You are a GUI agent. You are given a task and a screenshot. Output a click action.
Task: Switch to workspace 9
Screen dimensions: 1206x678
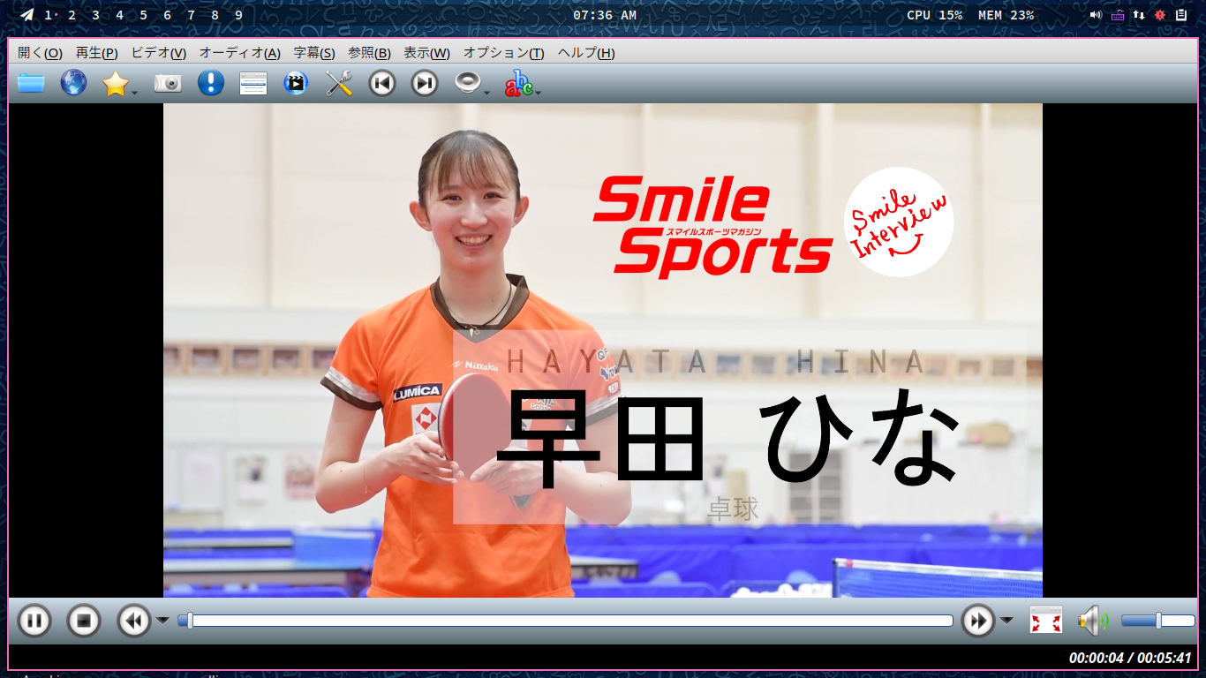[238, 15]
